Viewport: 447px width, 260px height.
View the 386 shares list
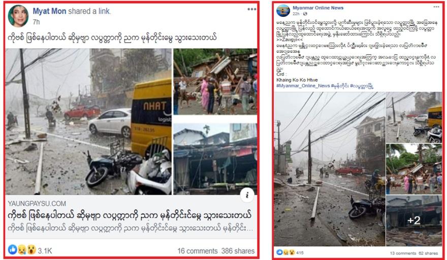point(238,251)
